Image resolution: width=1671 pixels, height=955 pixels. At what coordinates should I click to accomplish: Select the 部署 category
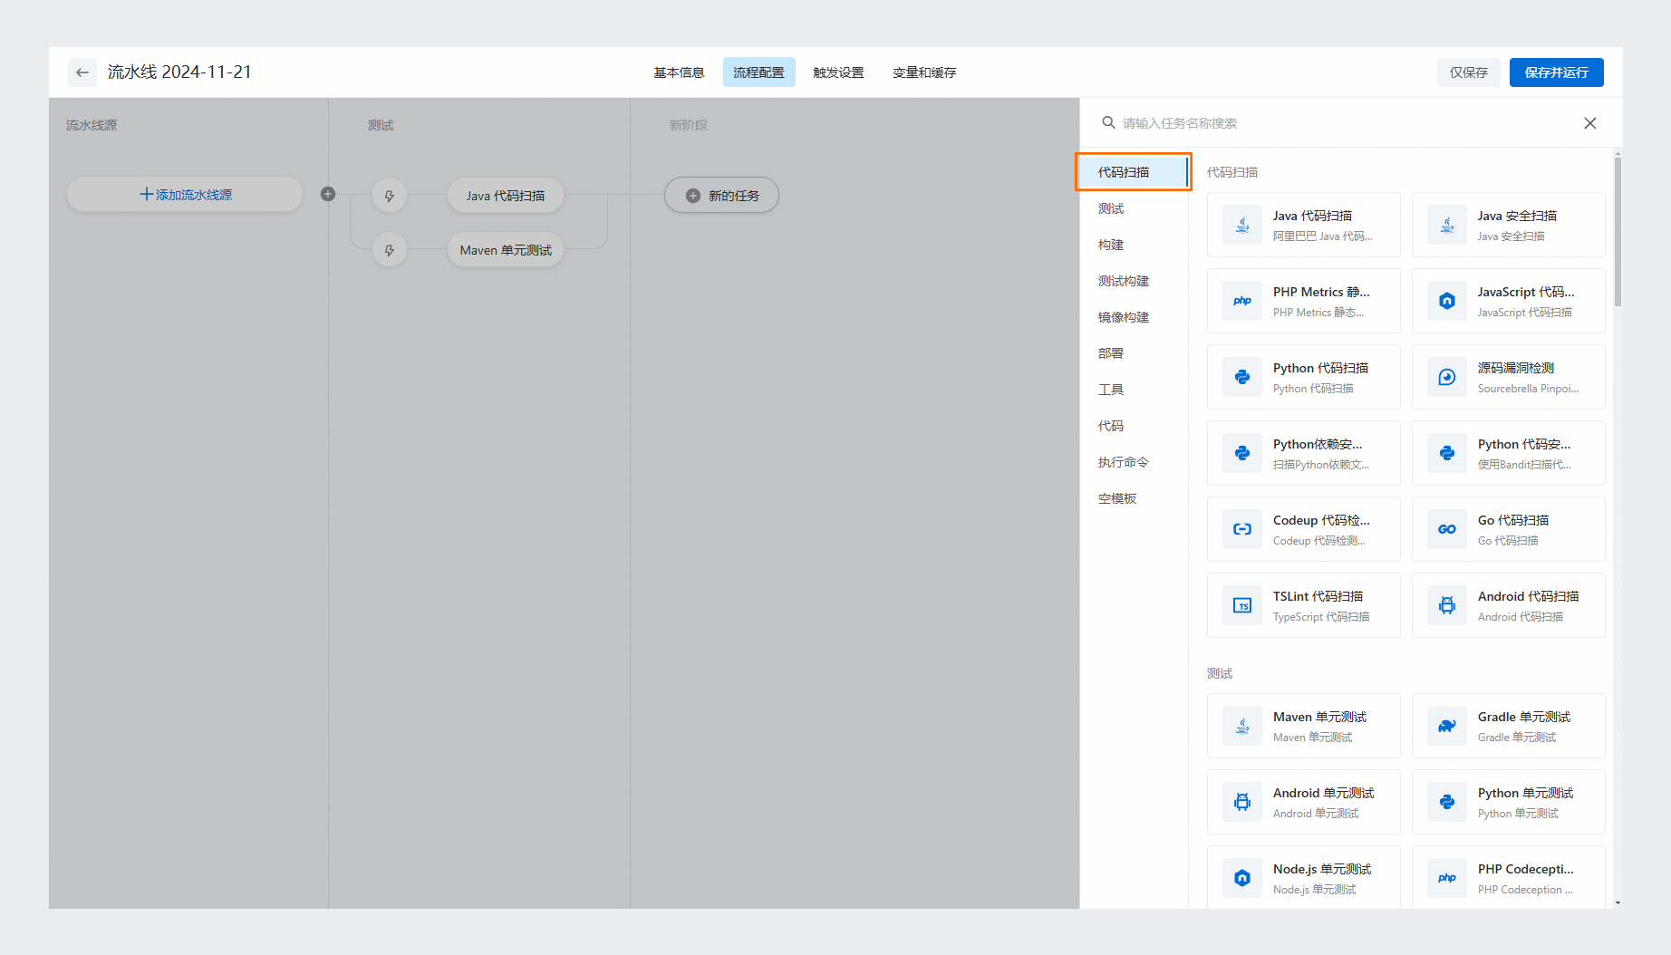click(1133, 353)
